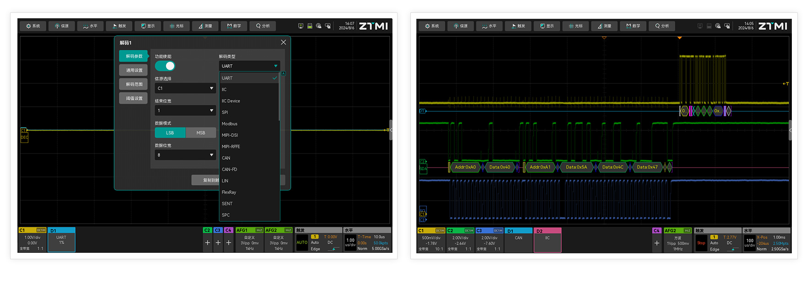Click 触发 trigger icon on right oscilloscope toolbar
The width and height of the screenshot is (807, 284).
(x=518, y=26)
